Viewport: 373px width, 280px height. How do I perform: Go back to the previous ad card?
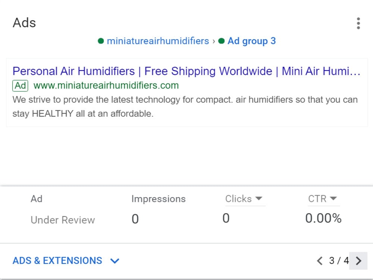click(x=320, y=261)
